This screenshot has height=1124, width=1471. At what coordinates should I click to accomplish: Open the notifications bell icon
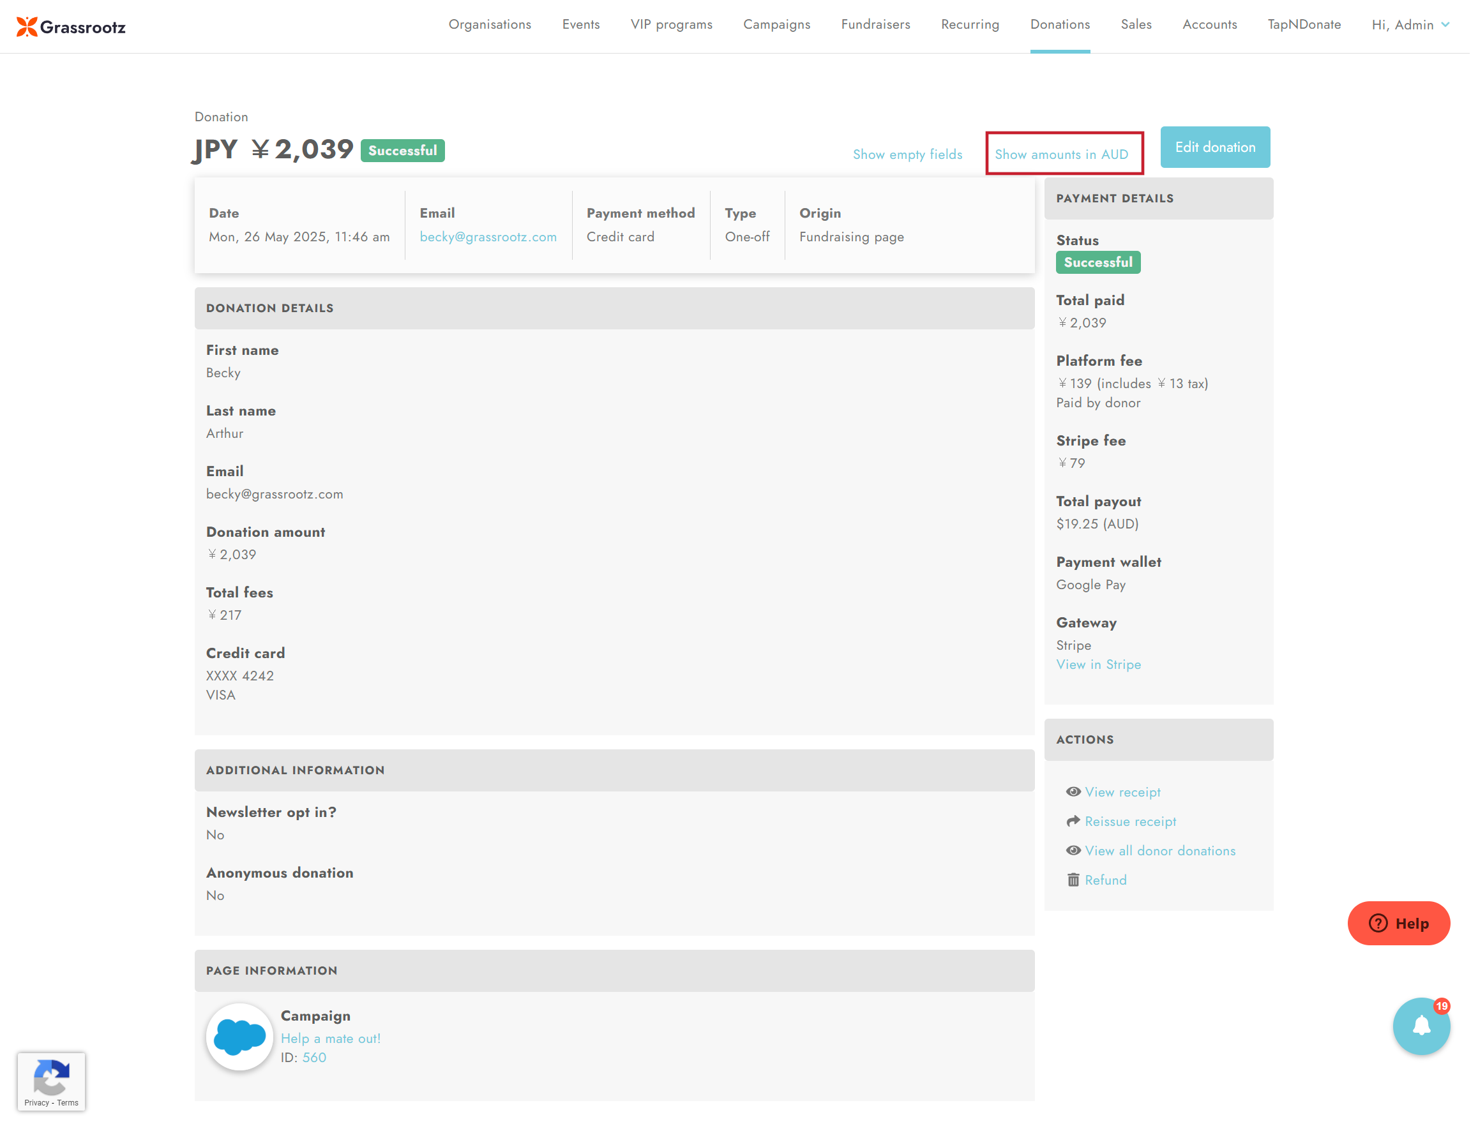coord(1421,1026)
